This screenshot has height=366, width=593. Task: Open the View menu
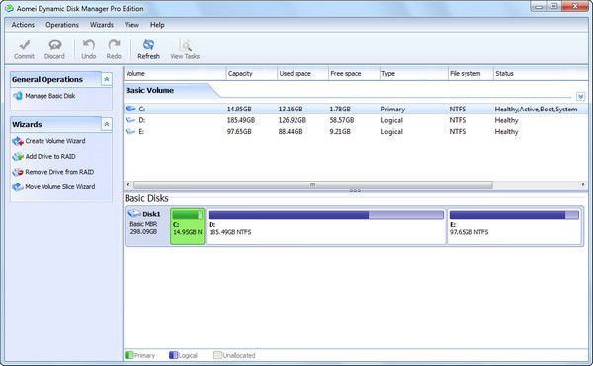pos(131,25)
